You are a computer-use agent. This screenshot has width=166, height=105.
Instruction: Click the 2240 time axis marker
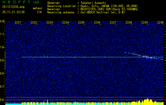160,23
